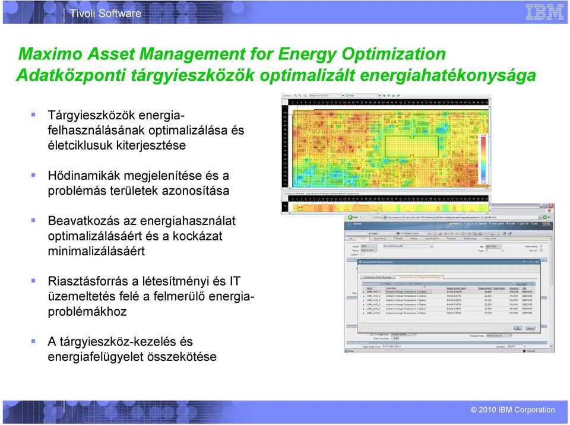Click the "Maximo Asset Management for Energy Optimization" title
This screenshot has width=570, height=425.
click(x=232, y=54)
